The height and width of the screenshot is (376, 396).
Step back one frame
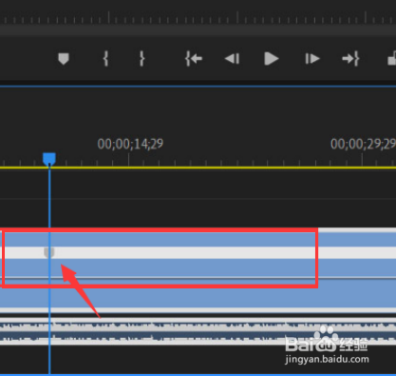(x=232, y=59)
